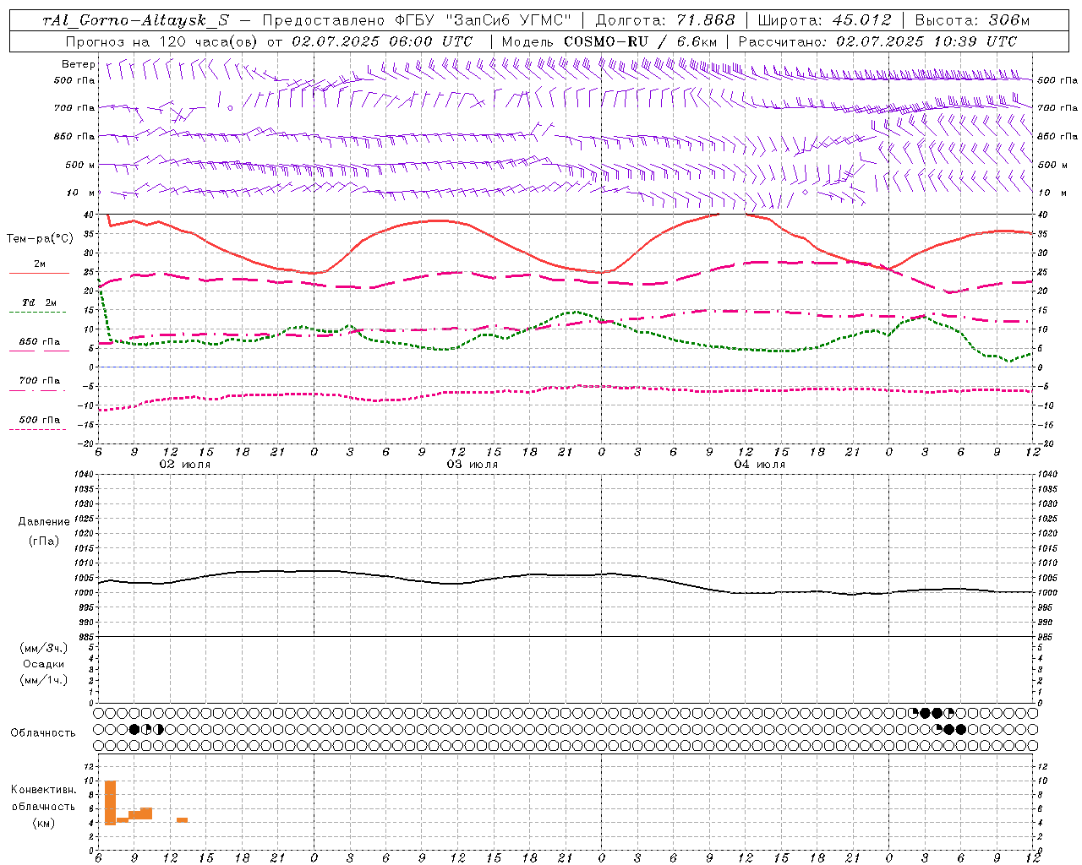The image size is (1082, 865).
Task: Click the pink long-dash 850 гПа legend line
Action: 39,351
